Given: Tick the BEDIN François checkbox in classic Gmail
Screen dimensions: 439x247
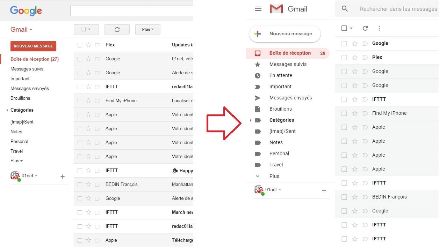Looking at the screenshot, I should (80, 185).
